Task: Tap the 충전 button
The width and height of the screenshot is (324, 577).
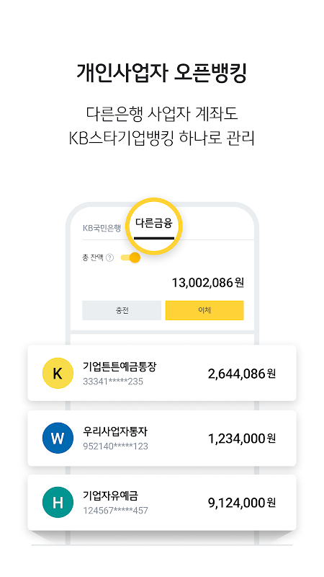Action: coord(122,311)
